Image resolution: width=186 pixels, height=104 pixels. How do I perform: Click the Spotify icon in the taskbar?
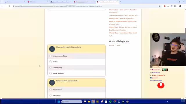[110, 102]
